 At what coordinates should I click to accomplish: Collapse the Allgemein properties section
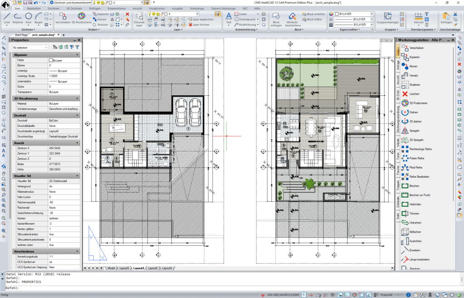coord(78,55)
